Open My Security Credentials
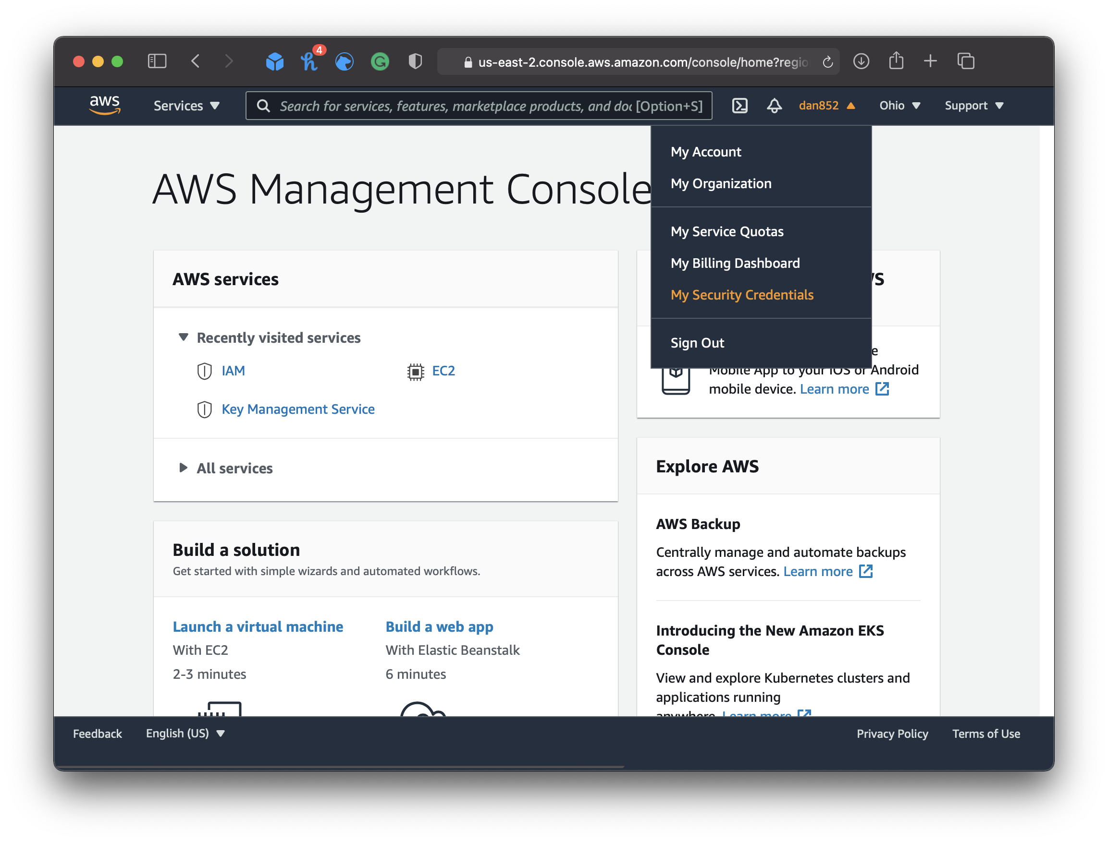 742,295
